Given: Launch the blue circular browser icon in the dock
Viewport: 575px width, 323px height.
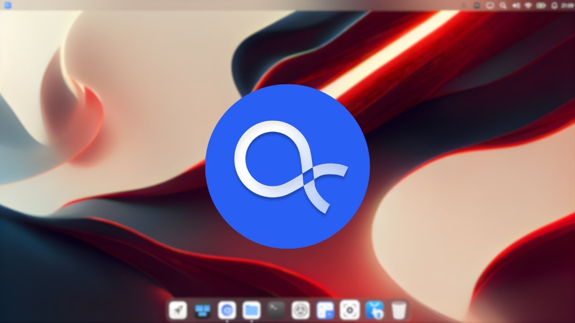Looking at the screenshot, I should tap(227, 310).
